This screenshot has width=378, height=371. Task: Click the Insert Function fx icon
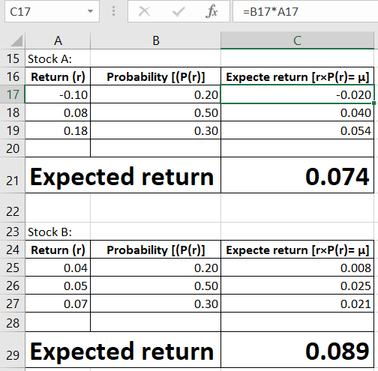[x=211, y=11]
